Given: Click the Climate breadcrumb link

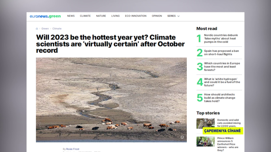Looking at the screenshot, I should click(x=57, y=29).
